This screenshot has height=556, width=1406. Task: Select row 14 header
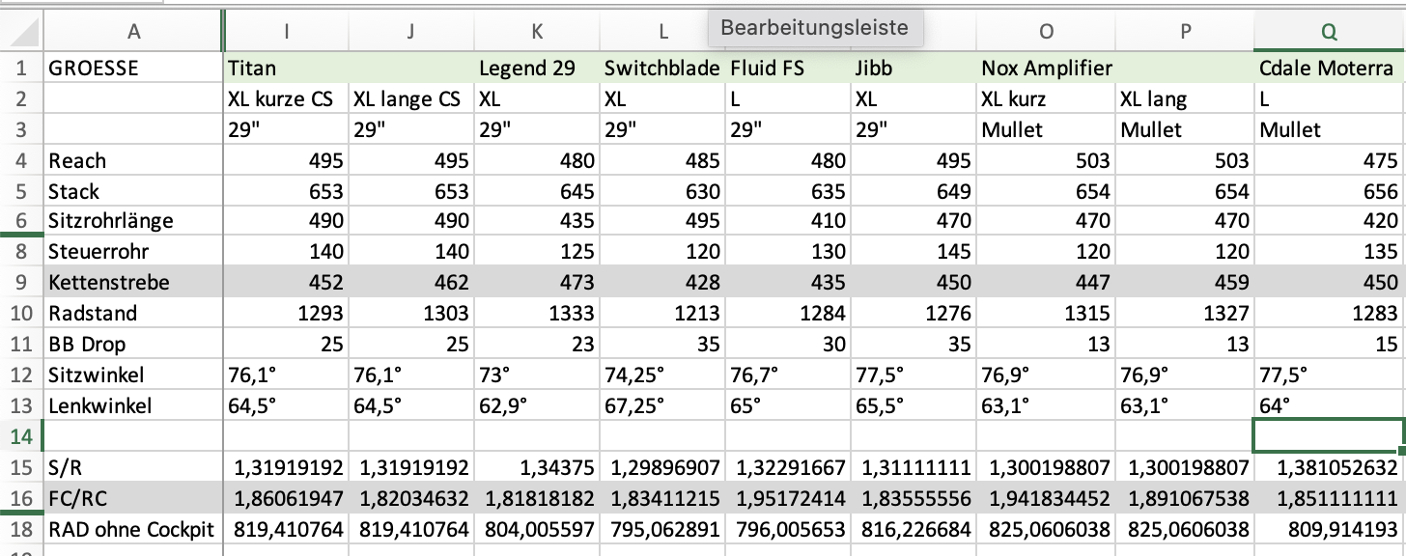(21, 436)
